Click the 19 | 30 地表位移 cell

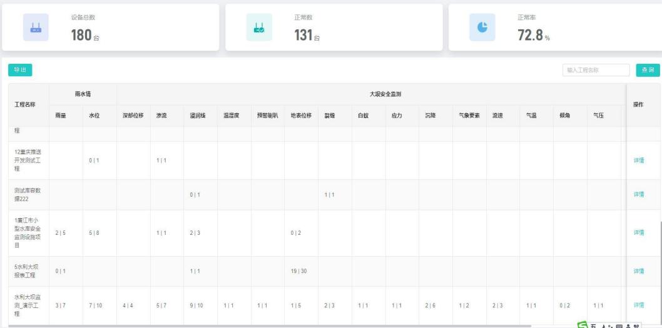point(301,271)
